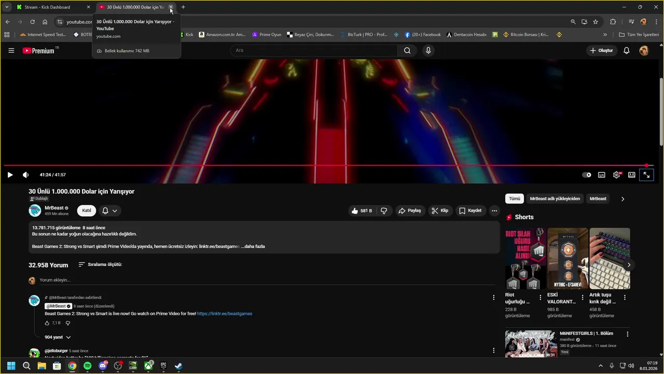Open the '(20+) Facebook' bookmark
Image resolution: width=664 pixels, height=374 pixels.
(x=423, y=35)
